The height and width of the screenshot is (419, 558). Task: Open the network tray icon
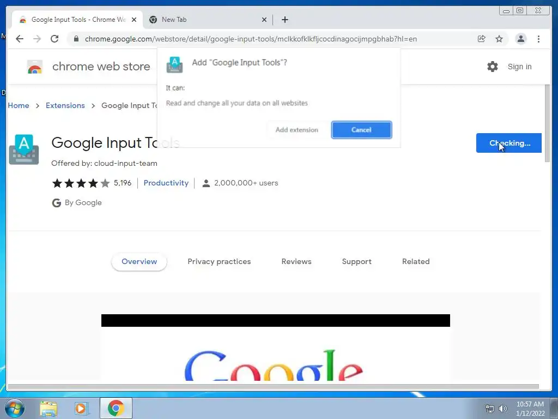click(x=490, y=409)
